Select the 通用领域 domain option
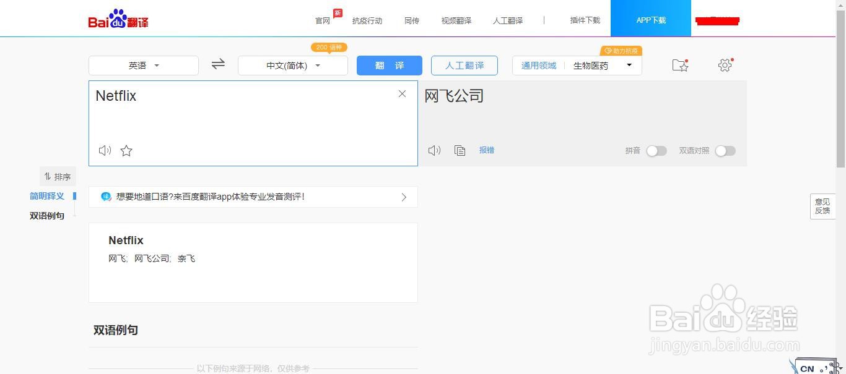The width and height of the screenshot is (846, 374). (539, 66)
